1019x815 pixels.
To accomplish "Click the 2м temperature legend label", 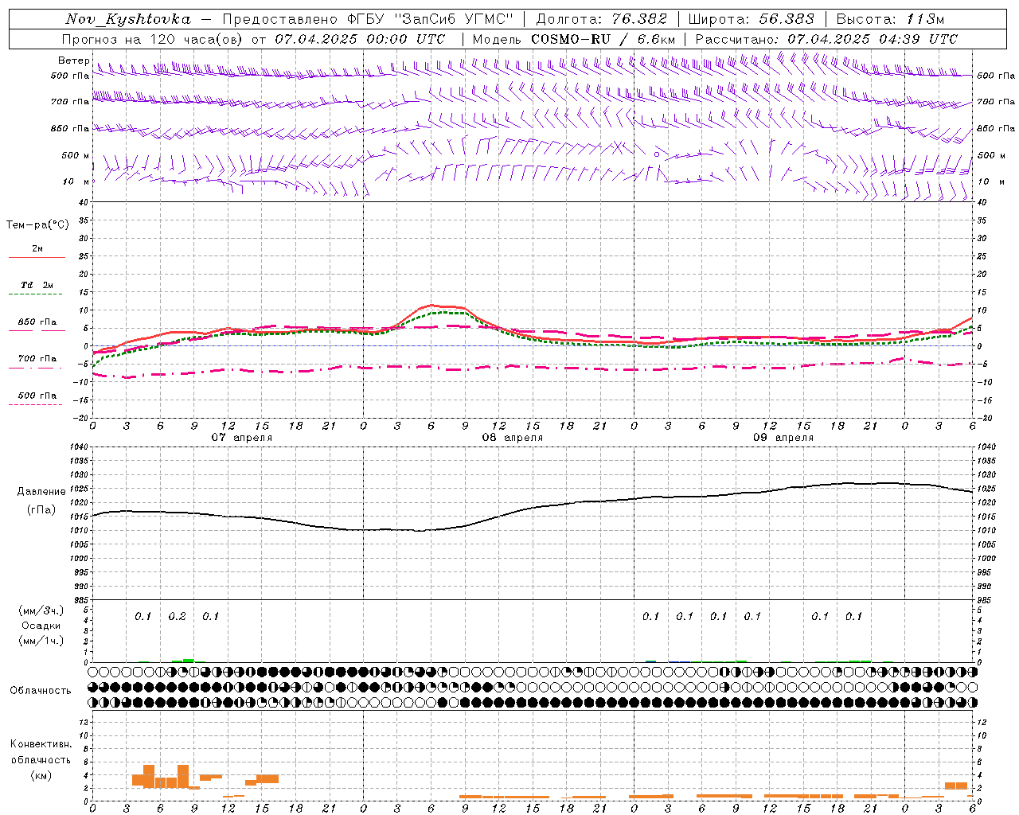I will pyautogui.click(x=37, y=248).
